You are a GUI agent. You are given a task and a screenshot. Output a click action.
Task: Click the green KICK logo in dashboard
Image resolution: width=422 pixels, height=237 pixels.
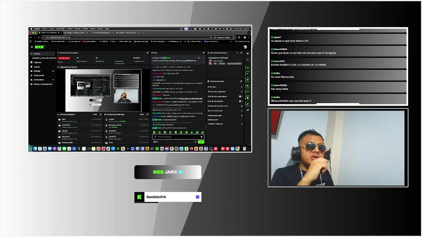pos(39,47)
